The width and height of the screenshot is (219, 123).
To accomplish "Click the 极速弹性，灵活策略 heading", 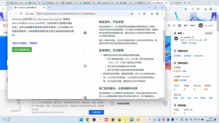I will coord(111,50).
